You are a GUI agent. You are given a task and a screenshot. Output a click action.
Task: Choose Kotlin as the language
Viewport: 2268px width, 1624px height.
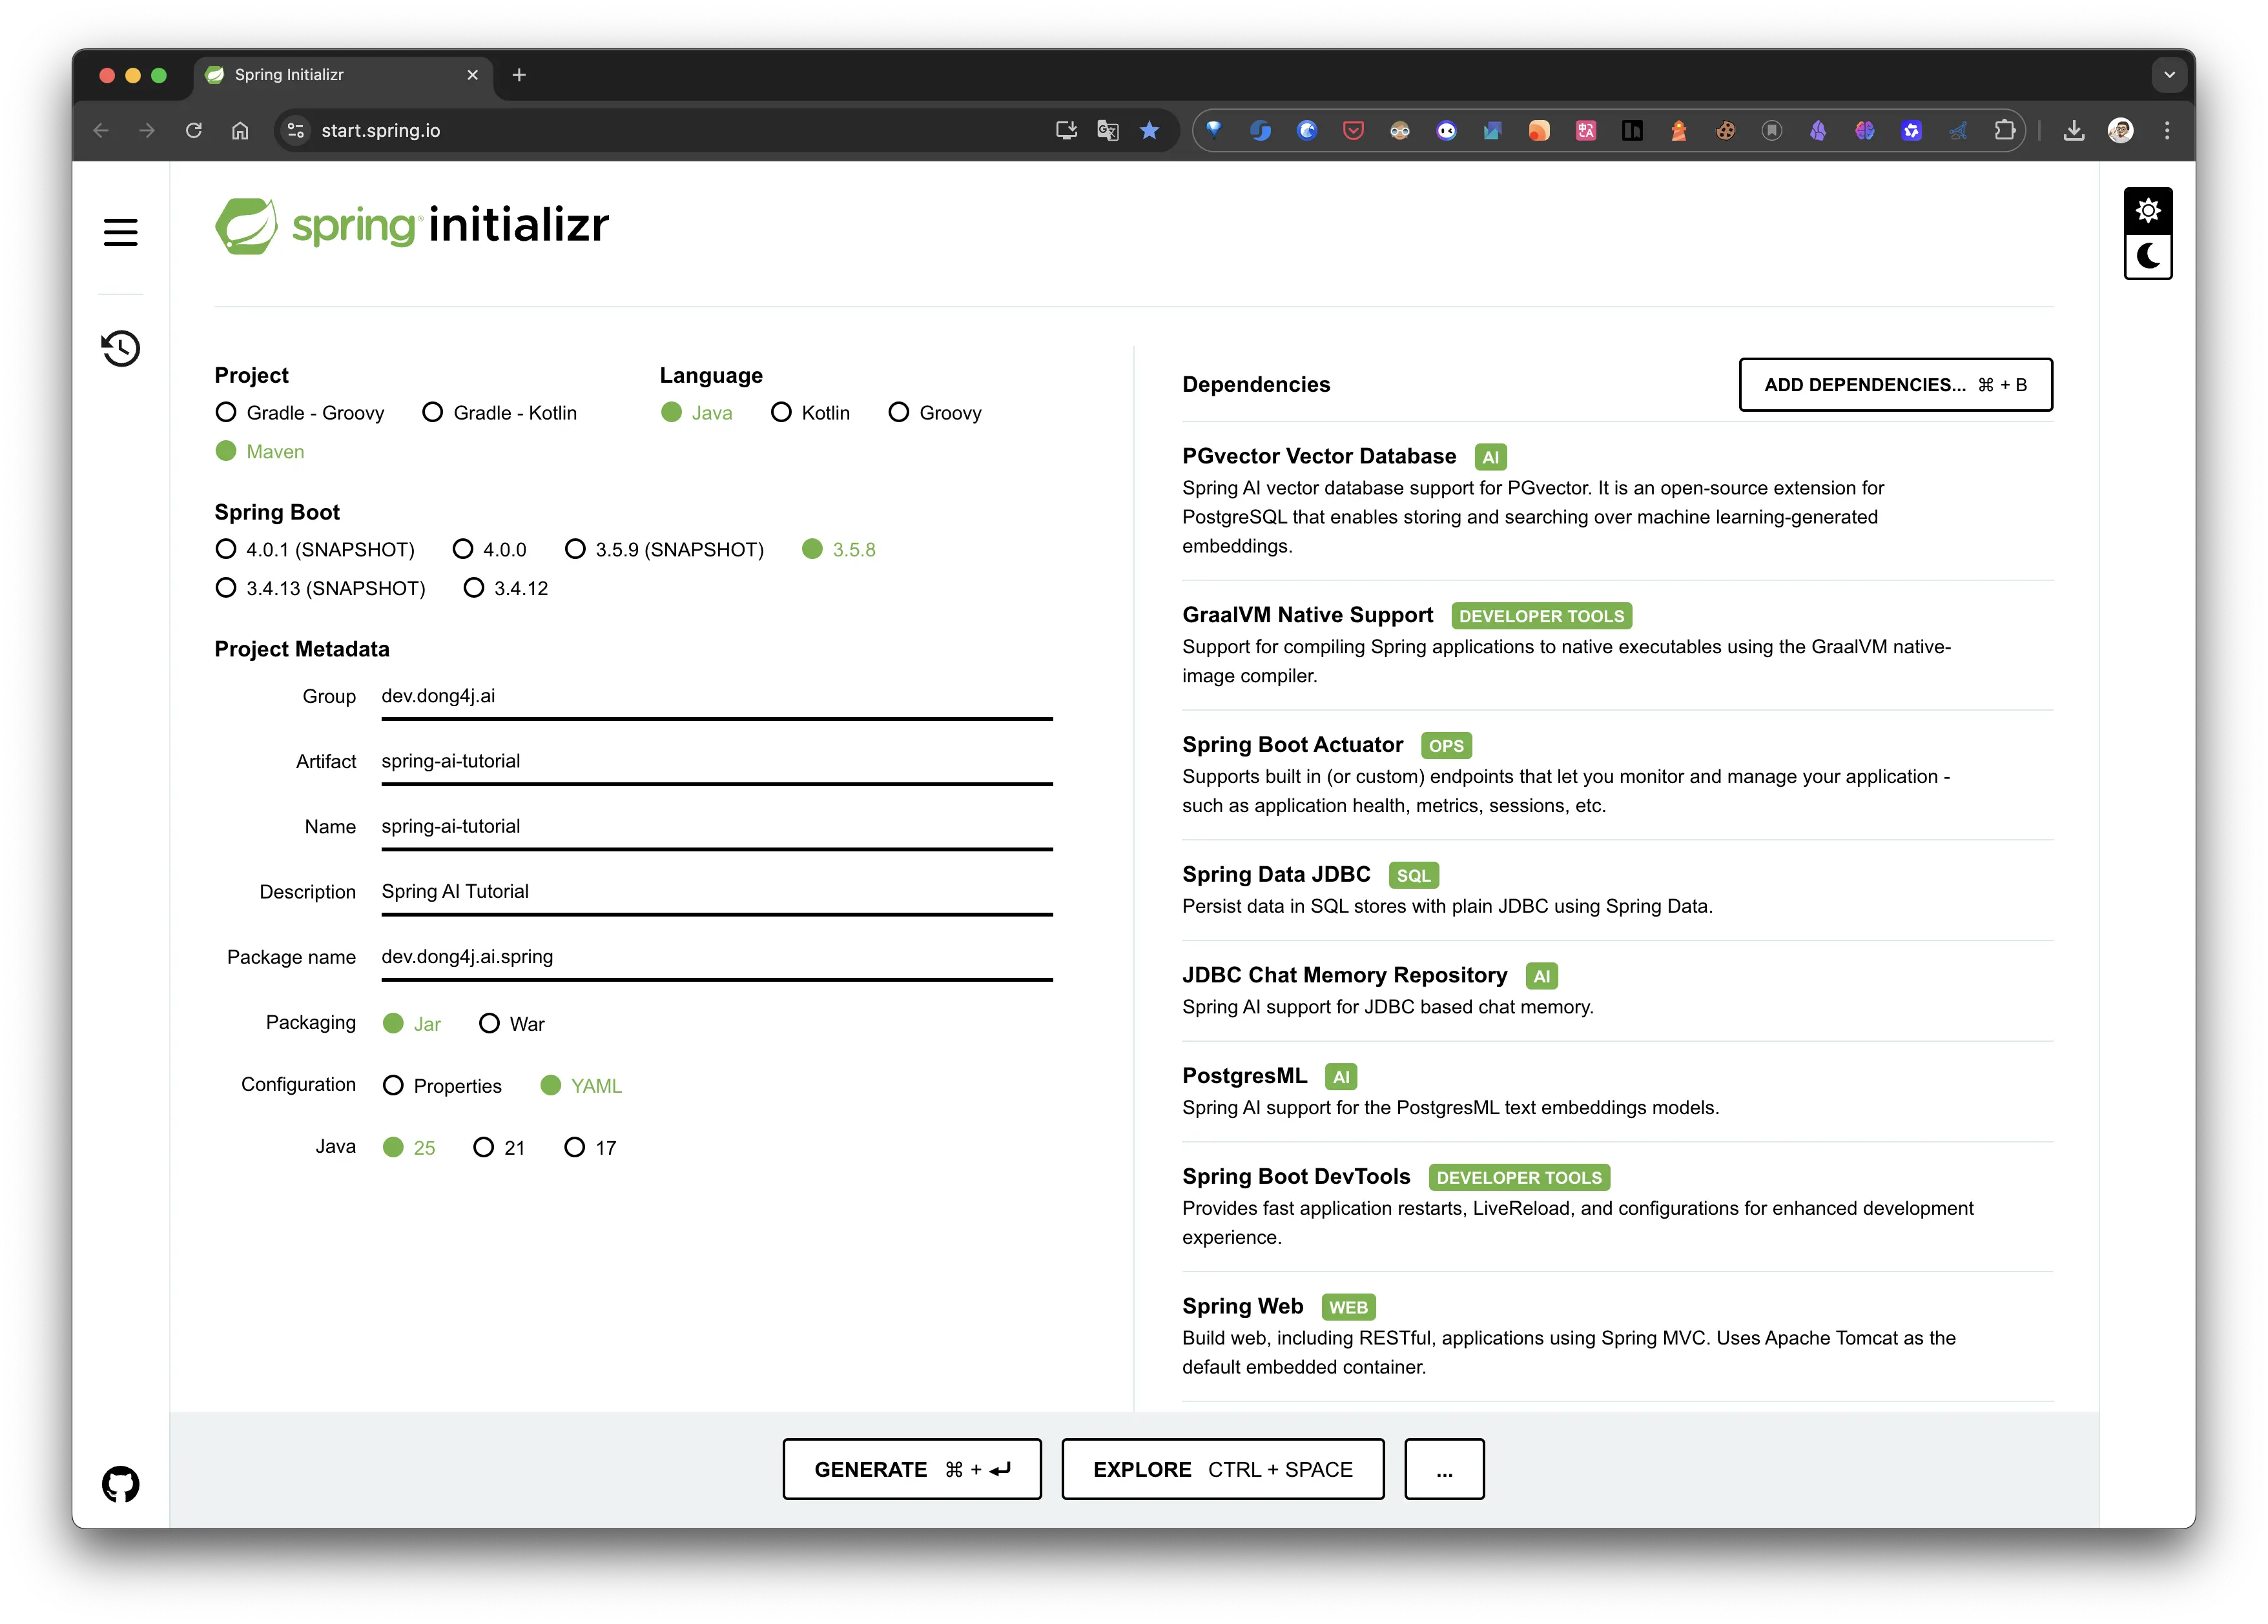[781, 412]
